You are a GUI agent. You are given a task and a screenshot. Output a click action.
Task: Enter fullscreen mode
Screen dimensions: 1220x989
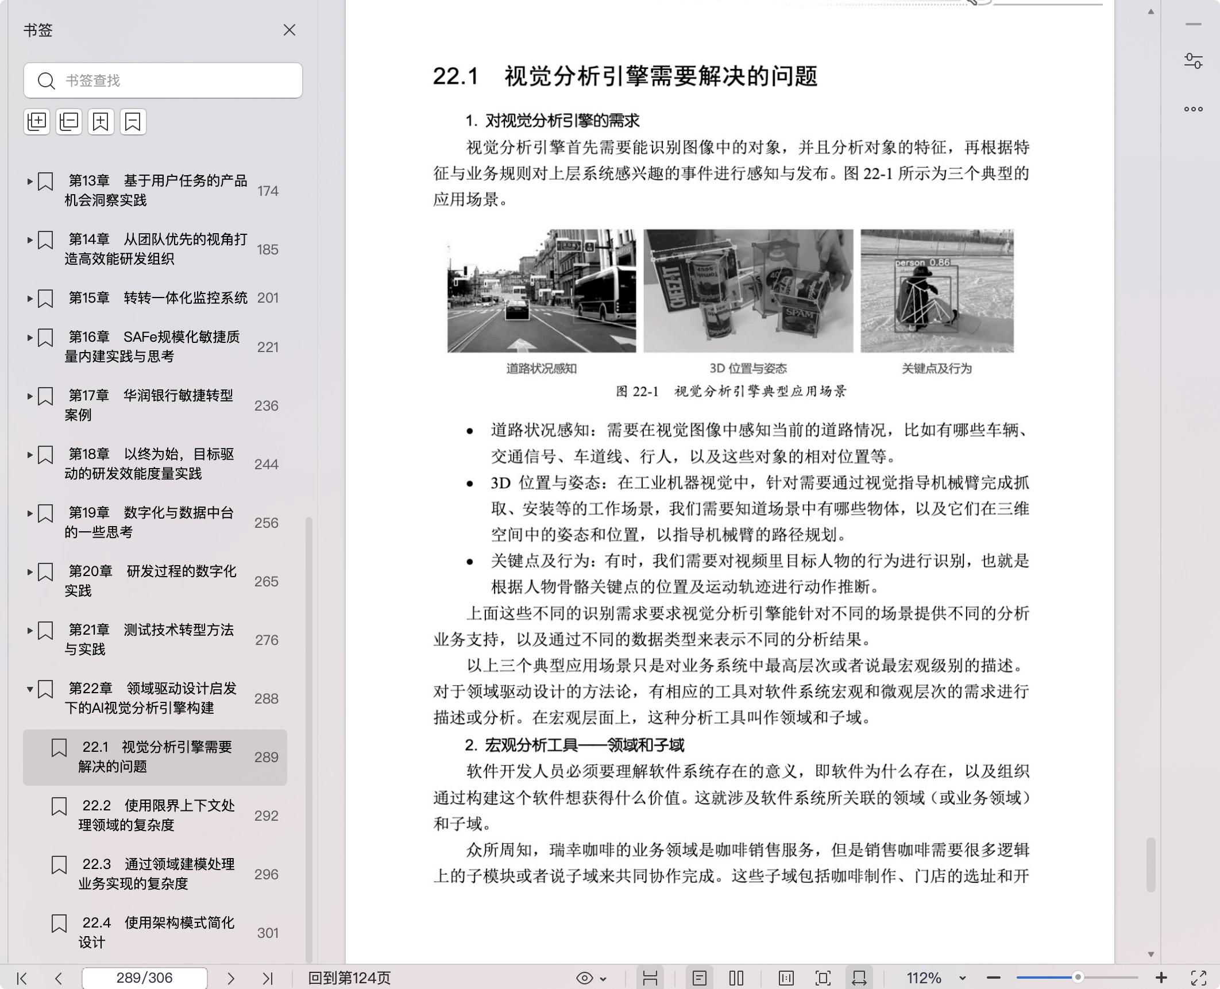(x=1199, y=978)
